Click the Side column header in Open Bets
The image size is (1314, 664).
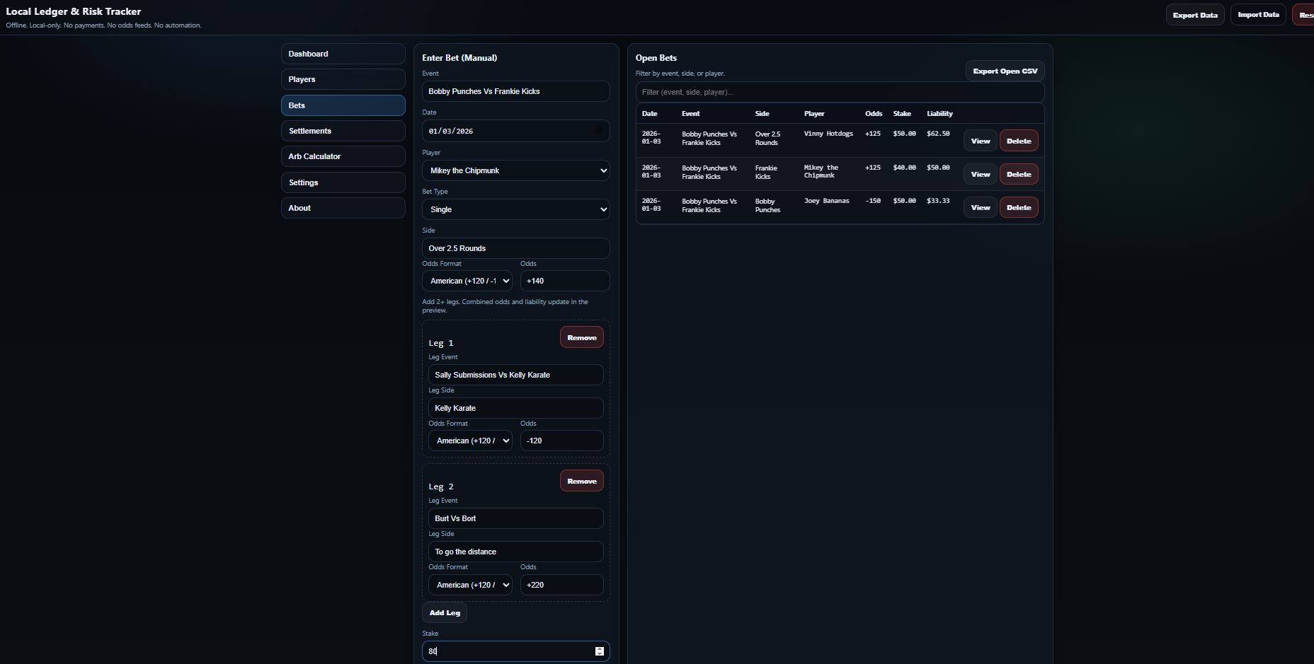click(x=762, y=113)
